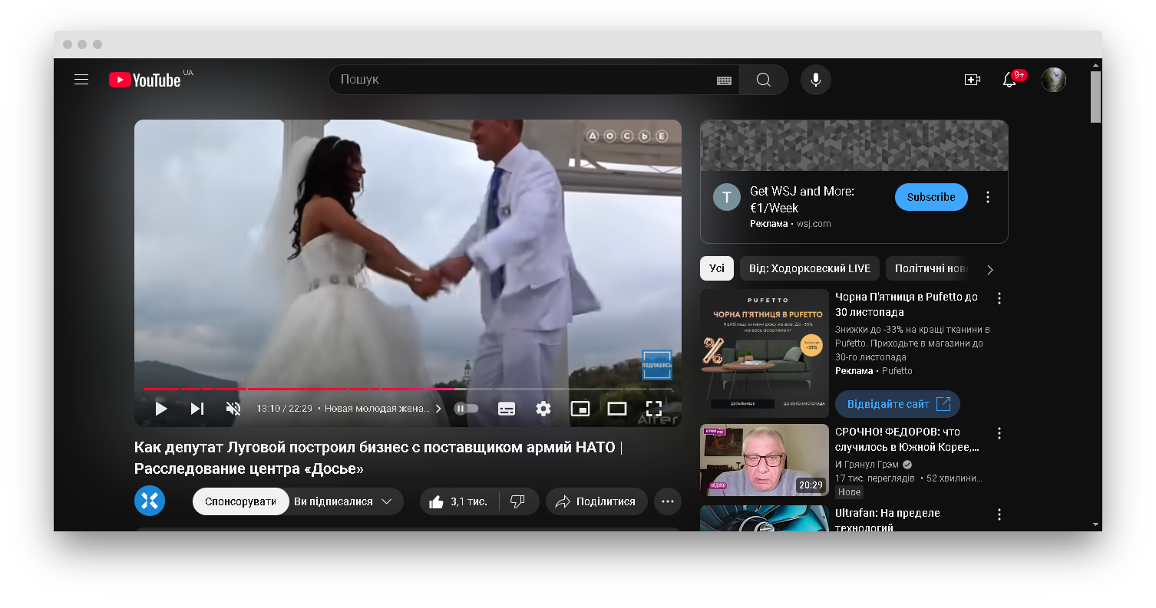Switch to miniplayer mode
Screen dimensions: 1156x608
coord(580,409)
